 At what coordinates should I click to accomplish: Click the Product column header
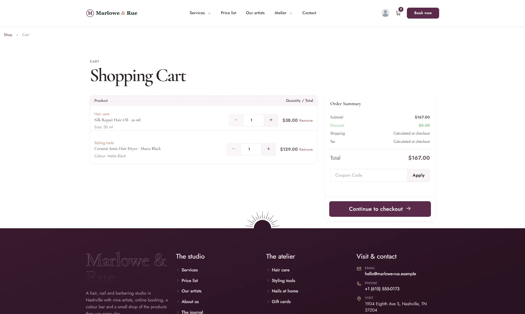[x=101, y=100]
